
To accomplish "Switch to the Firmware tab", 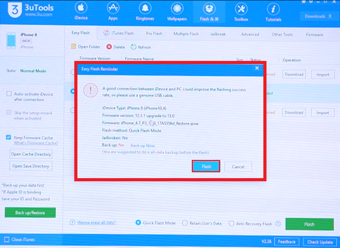I will click(x=314, y=35).
